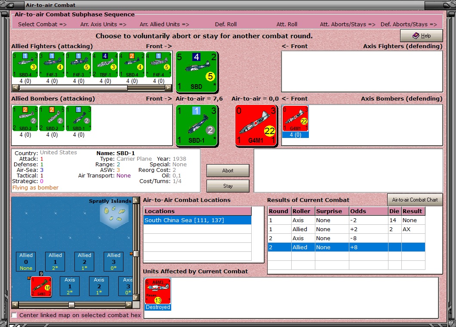Click the Arr. Axis Units subphase step
Screen dimensions: 456x327
click(x=103, y=24)
